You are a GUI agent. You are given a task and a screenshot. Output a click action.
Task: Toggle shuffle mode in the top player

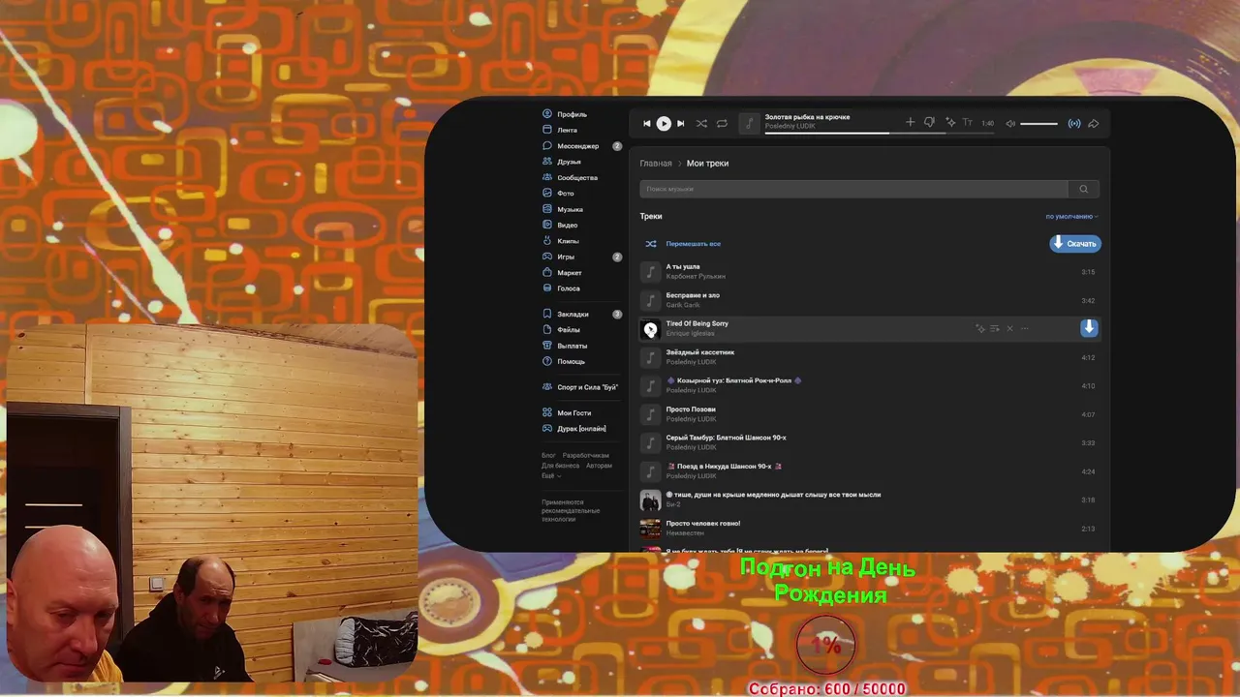pyautogui.click(x=701, y=124)
